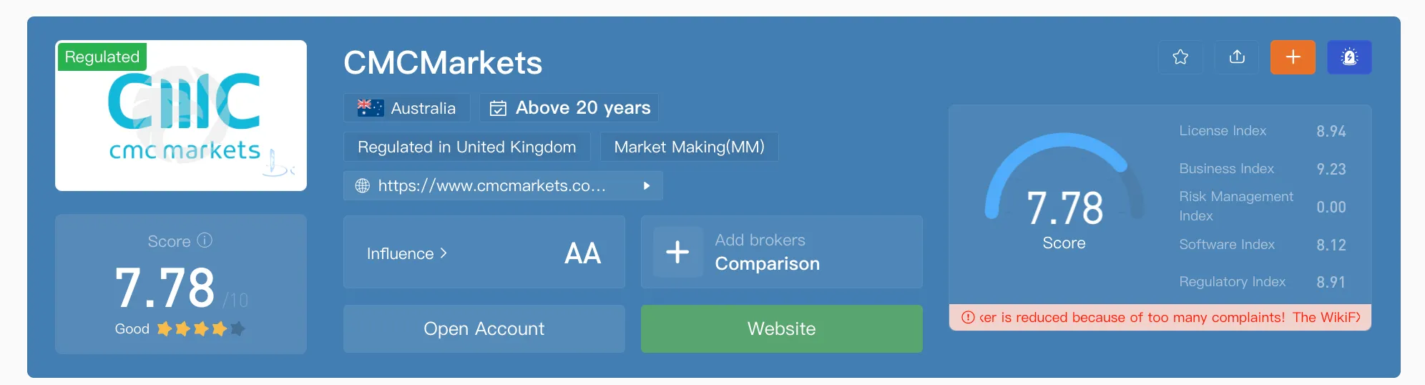This screenshot has height=385, width=1425.
Task: Click the red warning exclamation icon
Action: click(x=968, y=317)
